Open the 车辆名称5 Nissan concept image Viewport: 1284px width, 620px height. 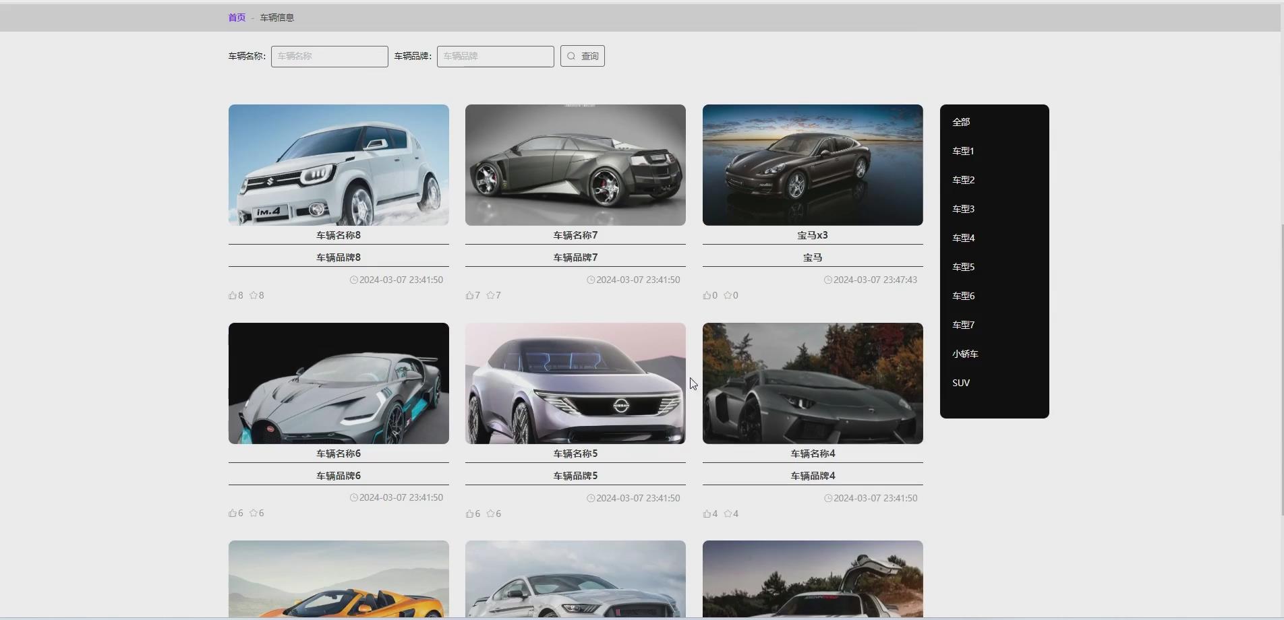coord(575,383)
